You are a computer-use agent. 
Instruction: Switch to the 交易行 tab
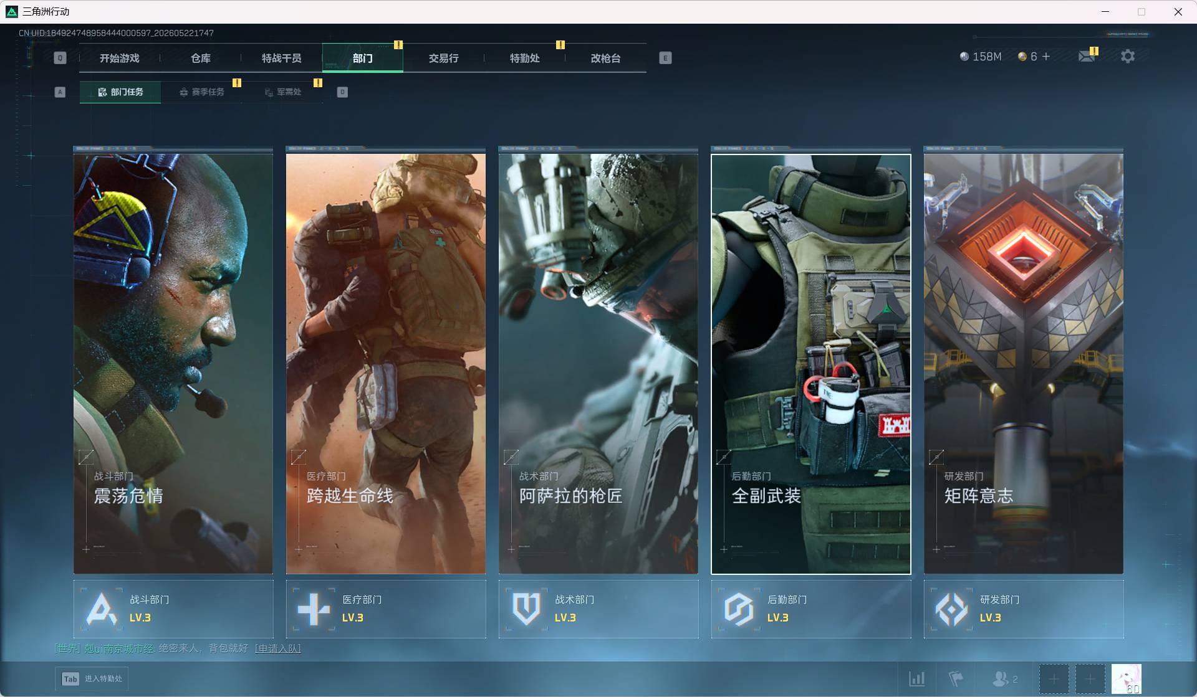point(444,58)
